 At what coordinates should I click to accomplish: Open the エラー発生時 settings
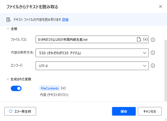(20, 111)
